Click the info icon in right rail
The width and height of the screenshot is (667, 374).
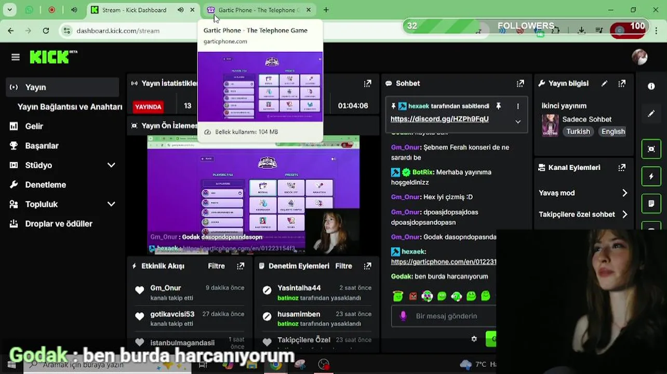coord(651,86)
